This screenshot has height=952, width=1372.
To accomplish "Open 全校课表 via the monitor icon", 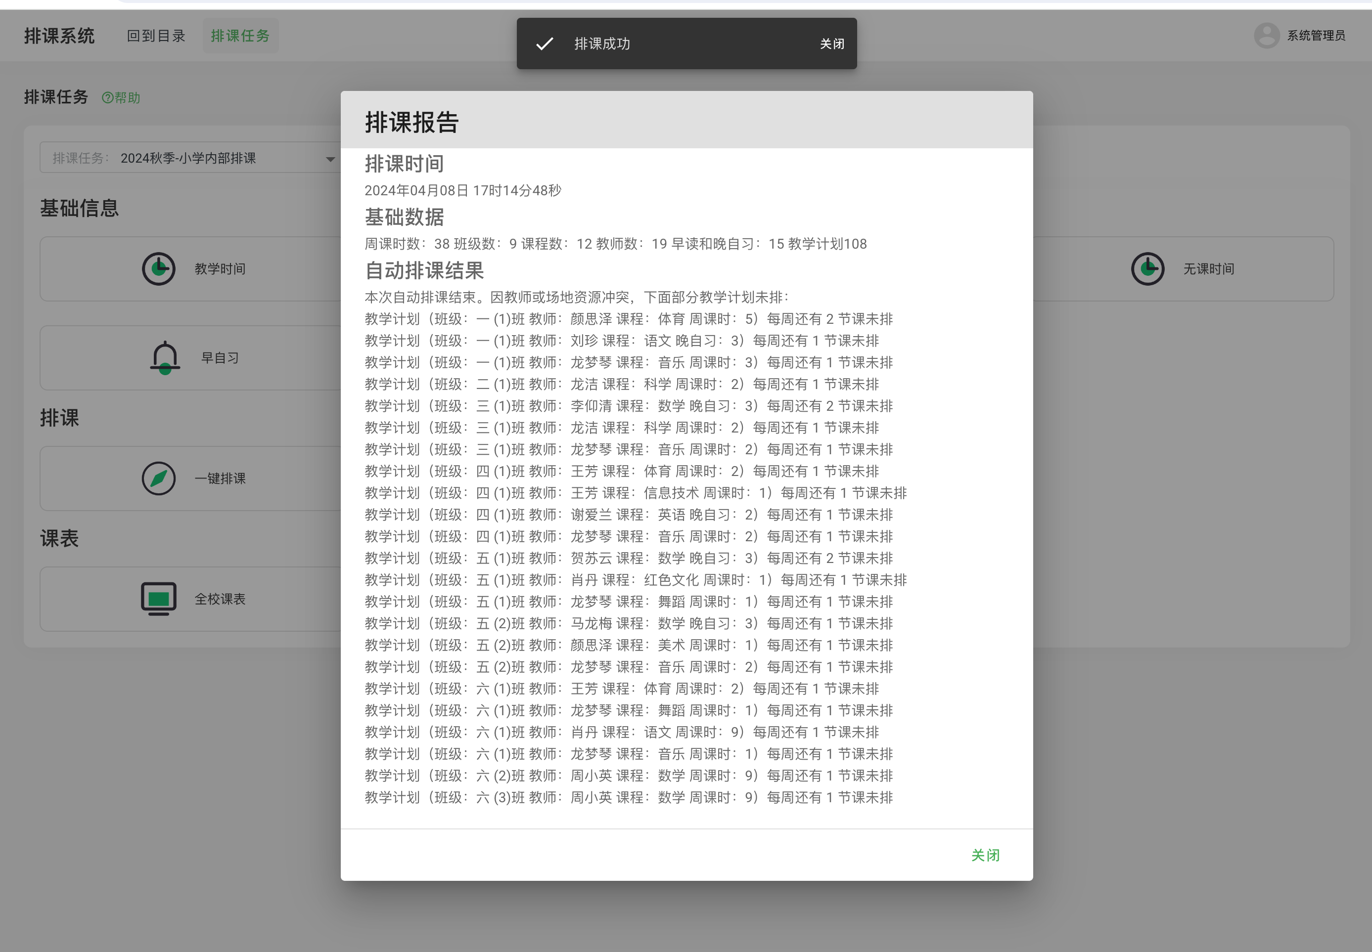I will tap(158, 598).
